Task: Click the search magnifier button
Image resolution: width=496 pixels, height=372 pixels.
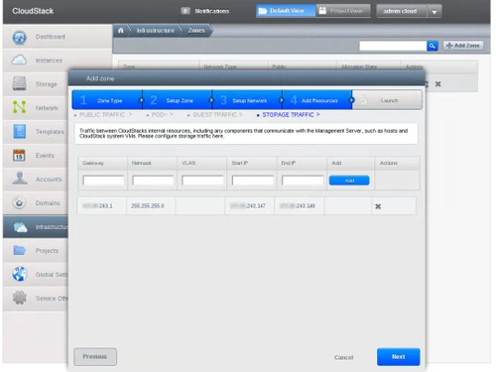Action: [433, 46]
